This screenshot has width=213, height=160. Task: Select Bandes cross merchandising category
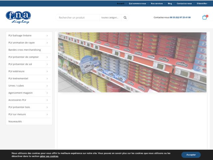click(x=25, y=50)
